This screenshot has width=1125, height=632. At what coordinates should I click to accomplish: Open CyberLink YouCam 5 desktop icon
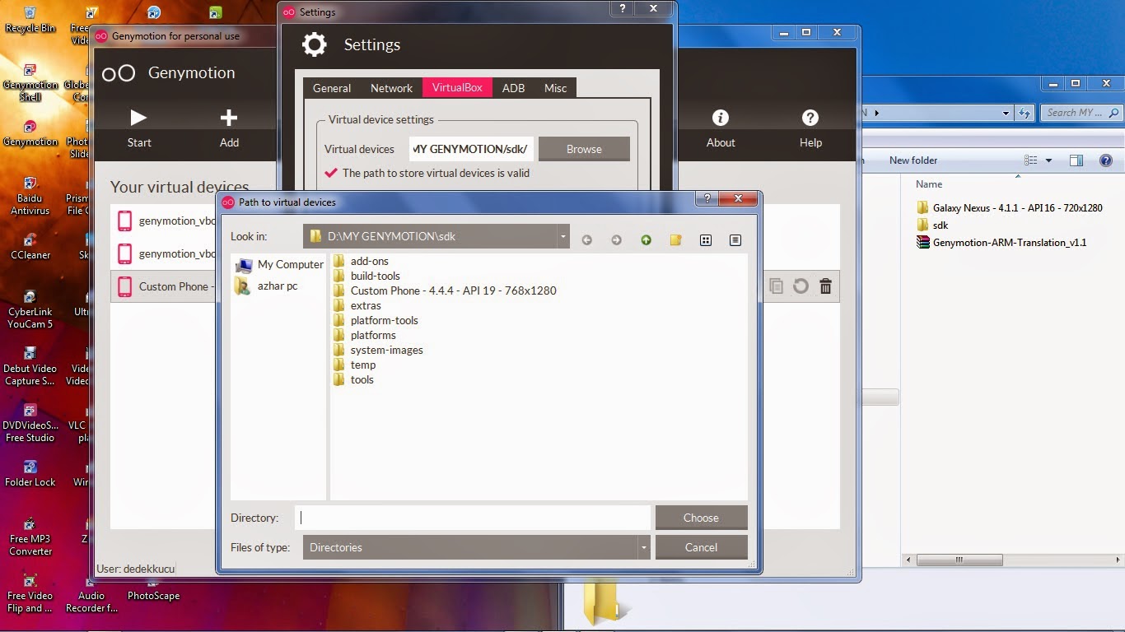click(30, 309)
